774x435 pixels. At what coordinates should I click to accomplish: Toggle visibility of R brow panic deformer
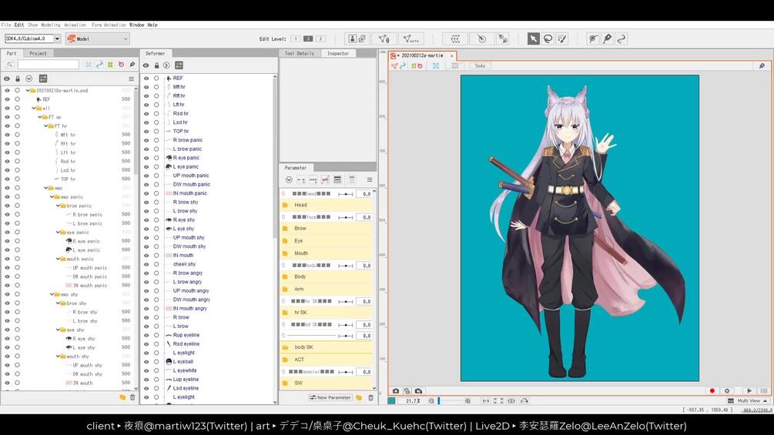[146, 140]
